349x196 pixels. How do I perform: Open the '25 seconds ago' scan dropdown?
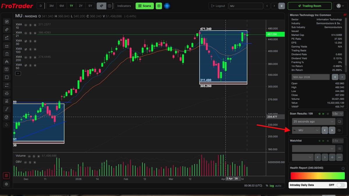[x=313, y=121]
